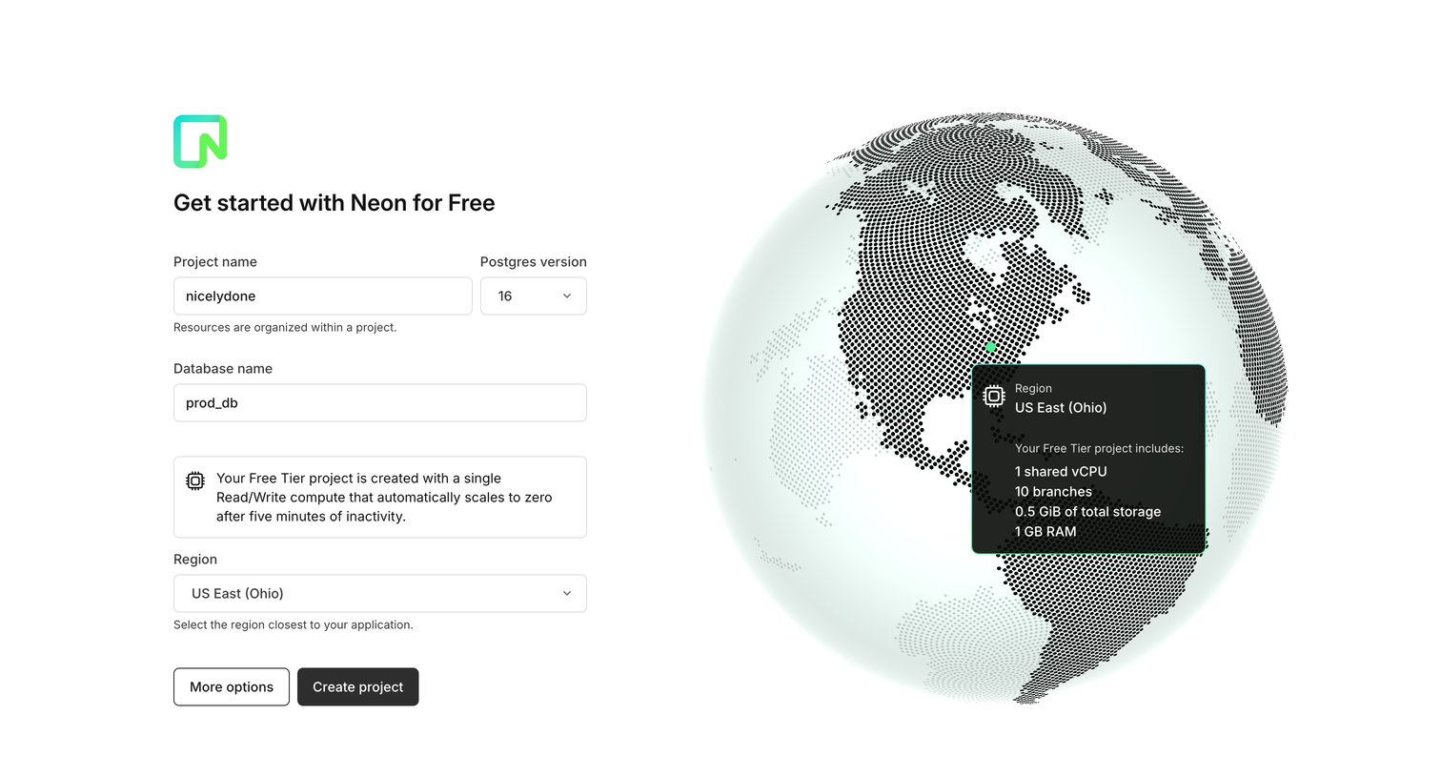Click "Resources are organized within a project." text

point(285,327)
